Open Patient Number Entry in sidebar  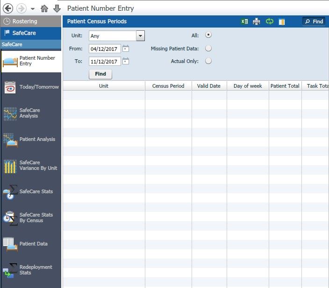(31, 61)
